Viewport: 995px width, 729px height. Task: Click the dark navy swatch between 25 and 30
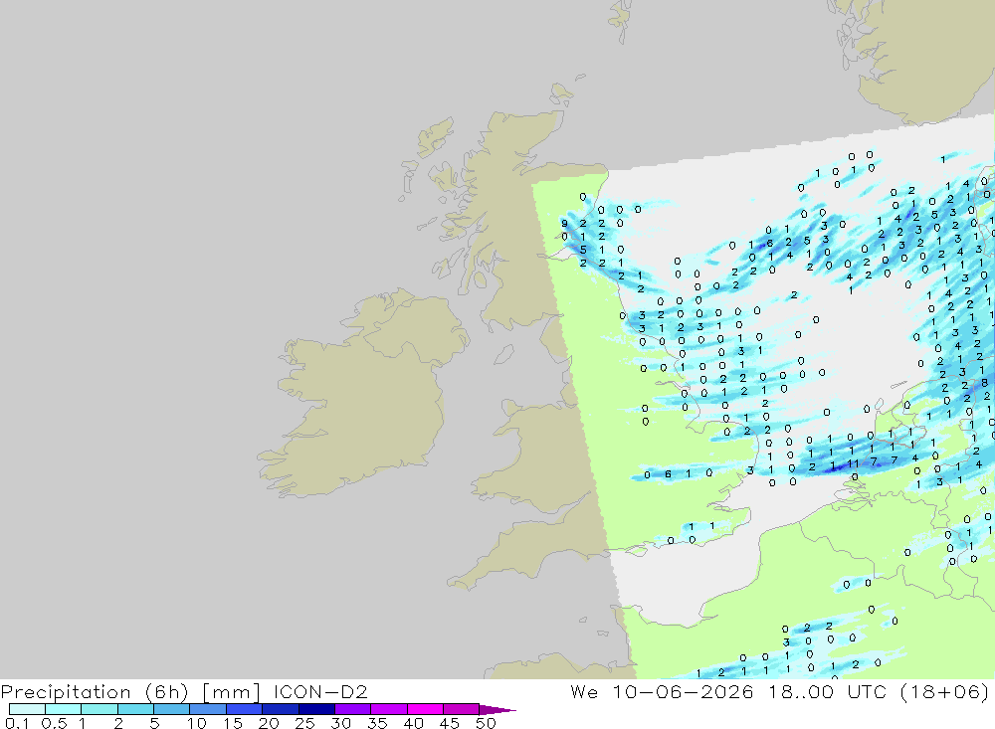pos(316,709)
